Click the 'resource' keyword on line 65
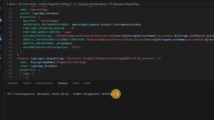Image resolution: width=214 pixels, height=120 pixels. [x=23, y=58]
